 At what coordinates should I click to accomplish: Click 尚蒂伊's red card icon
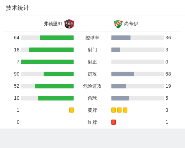tap(113, 122)
